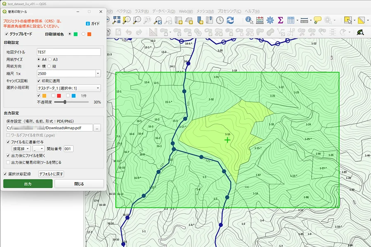The width and height of the screenshot is (371, 247).
Task: Toggle グラップルモード checkbox
Action: (x=6, y=34)
